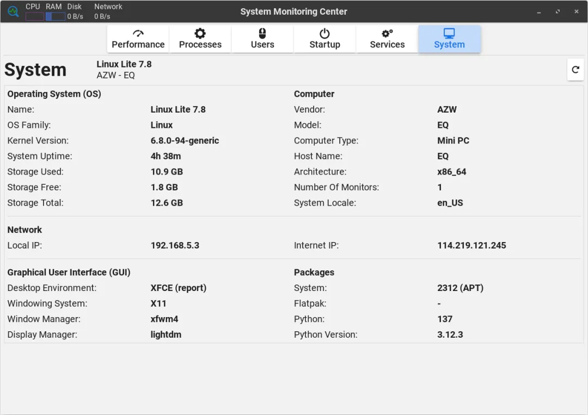
Task: Select the Model value EQ
Action: tap(443, 125)
